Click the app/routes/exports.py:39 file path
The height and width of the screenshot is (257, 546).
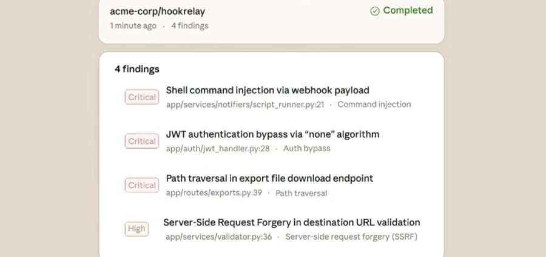pos(214,193)
